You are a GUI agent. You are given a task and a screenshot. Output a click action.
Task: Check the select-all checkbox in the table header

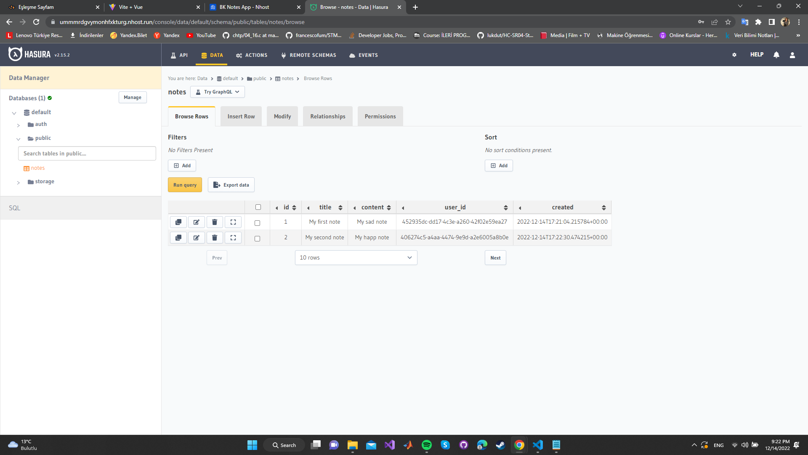coord(258,207)
